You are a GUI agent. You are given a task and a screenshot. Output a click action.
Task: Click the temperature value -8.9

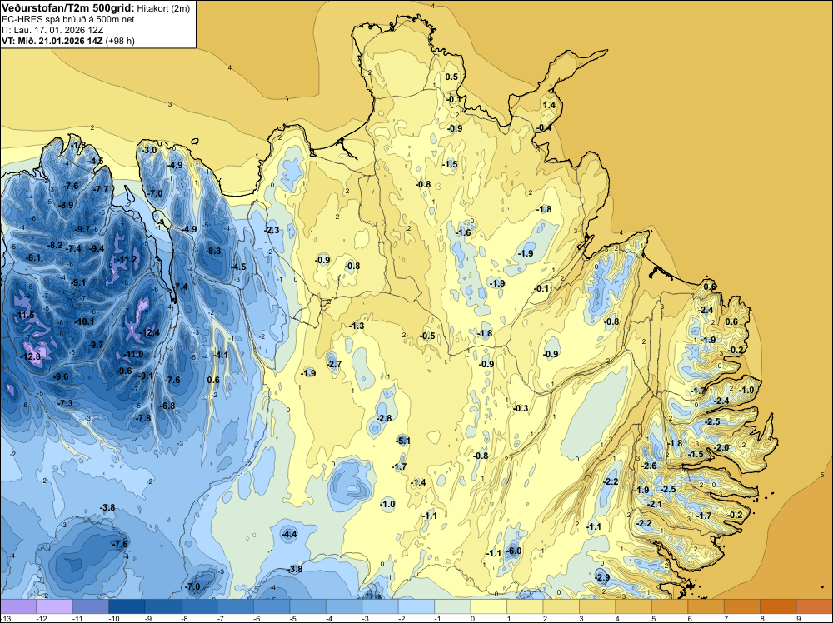coord(65,206)
